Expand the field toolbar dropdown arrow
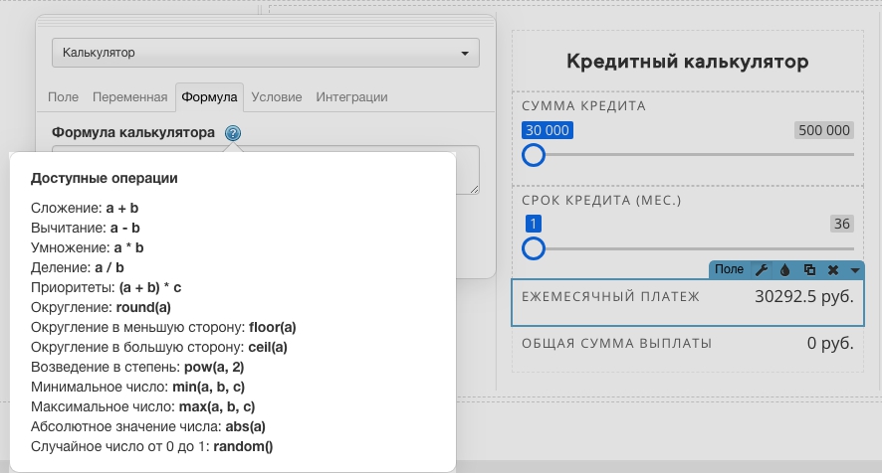Screen dimensions: 882x473 [x=855, y=270]
